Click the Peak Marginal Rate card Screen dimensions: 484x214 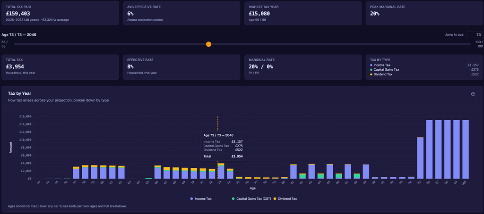coord(424,13)
